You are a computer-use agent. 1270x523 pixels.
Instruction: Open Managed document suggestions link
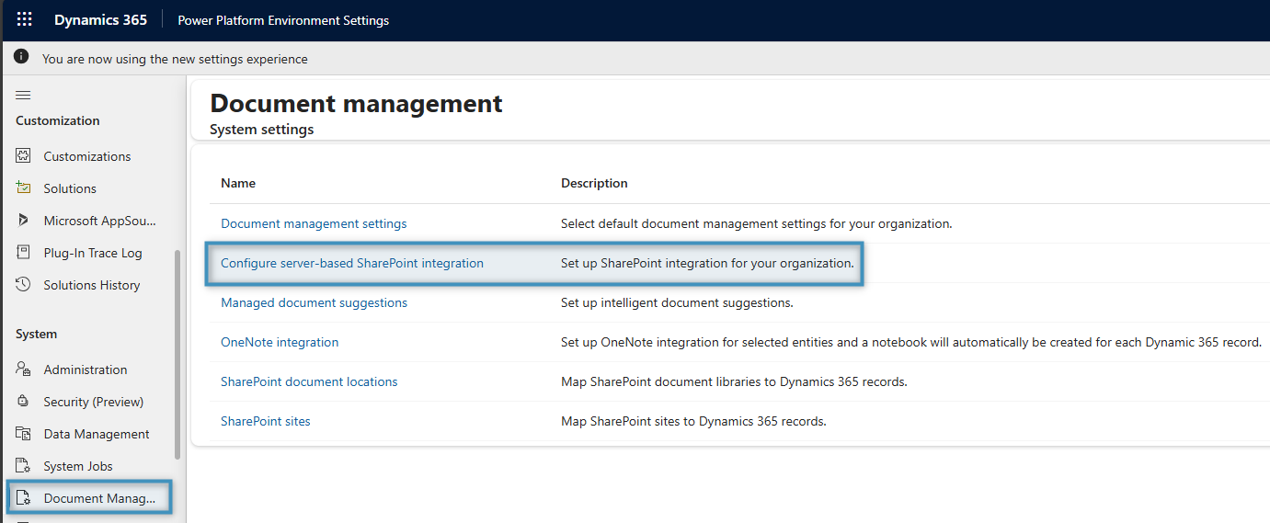[x=314, y=302]
